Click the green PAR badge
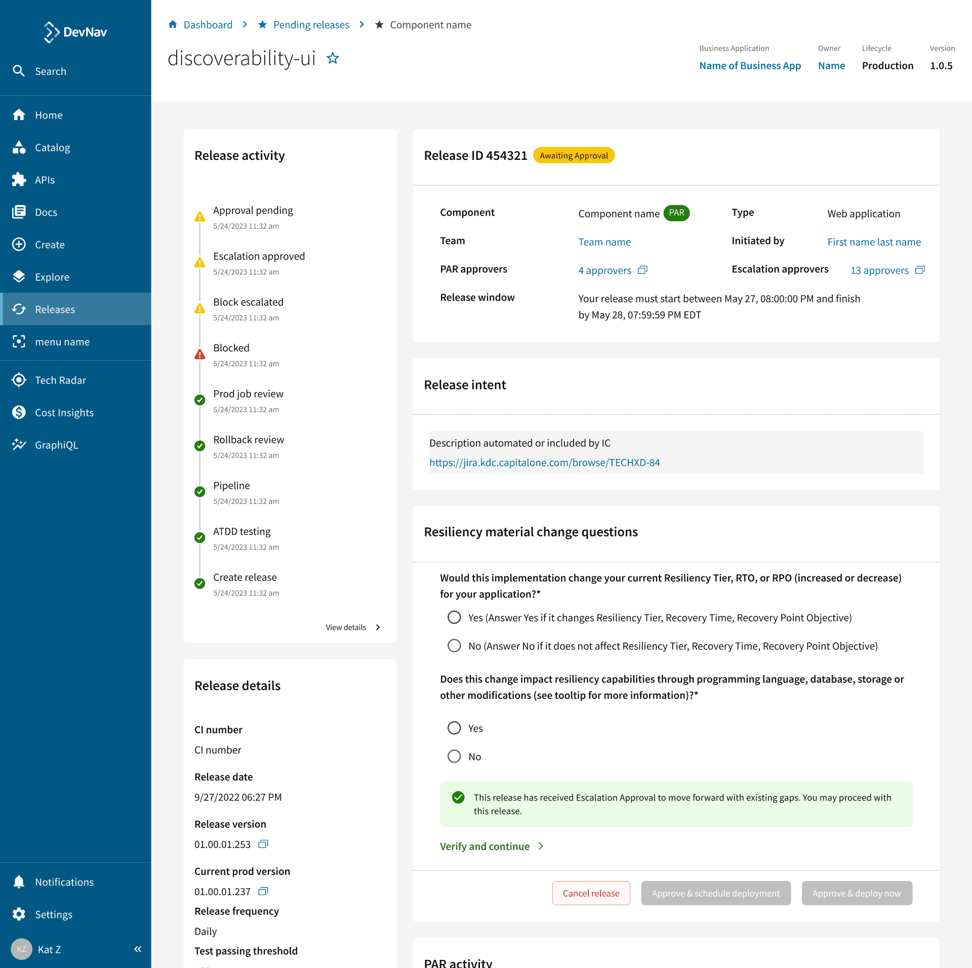972x968 pixels. click(676, 213)
